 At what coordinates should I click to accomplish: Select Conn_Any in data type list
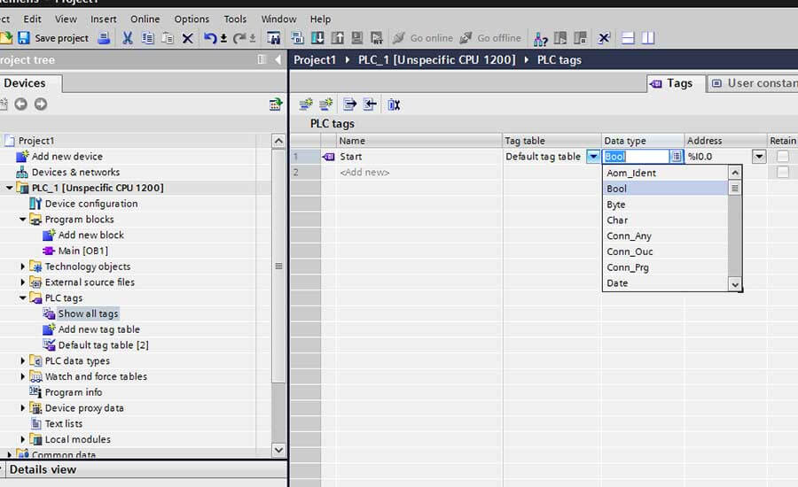[666, 236]
